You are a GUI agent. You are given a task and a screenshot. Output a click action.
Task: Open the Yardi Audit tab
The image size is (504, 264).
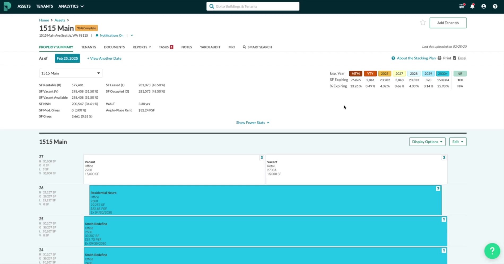point(210,47)
